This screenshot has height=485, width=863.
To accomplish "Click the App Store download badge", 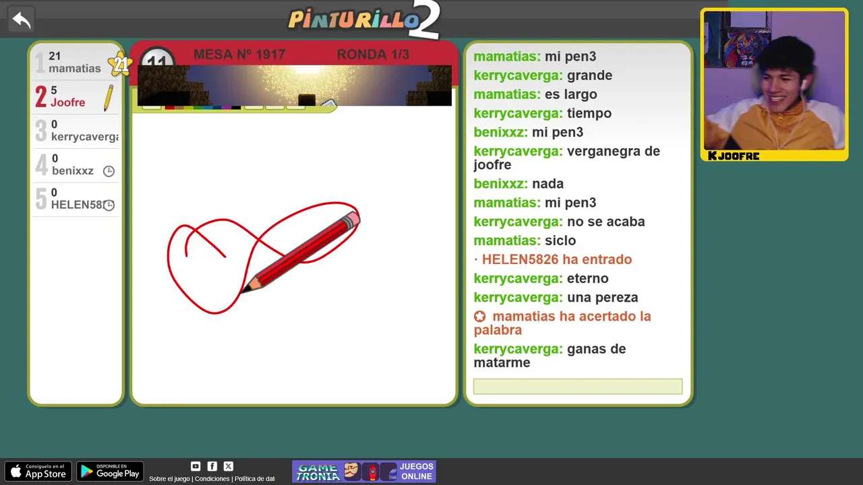I will click(x=38, y=472).
